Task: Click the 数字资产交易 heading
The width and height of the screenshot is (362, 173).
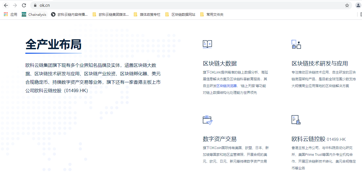Action: point(220,139)
